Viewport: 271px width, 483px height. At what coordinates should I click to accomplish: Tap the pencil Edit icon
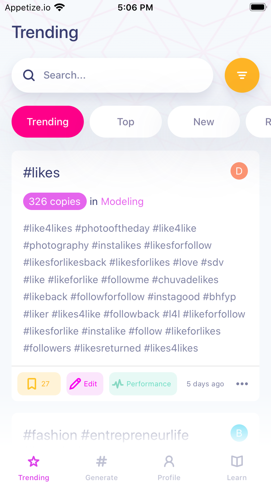[75, 384]
